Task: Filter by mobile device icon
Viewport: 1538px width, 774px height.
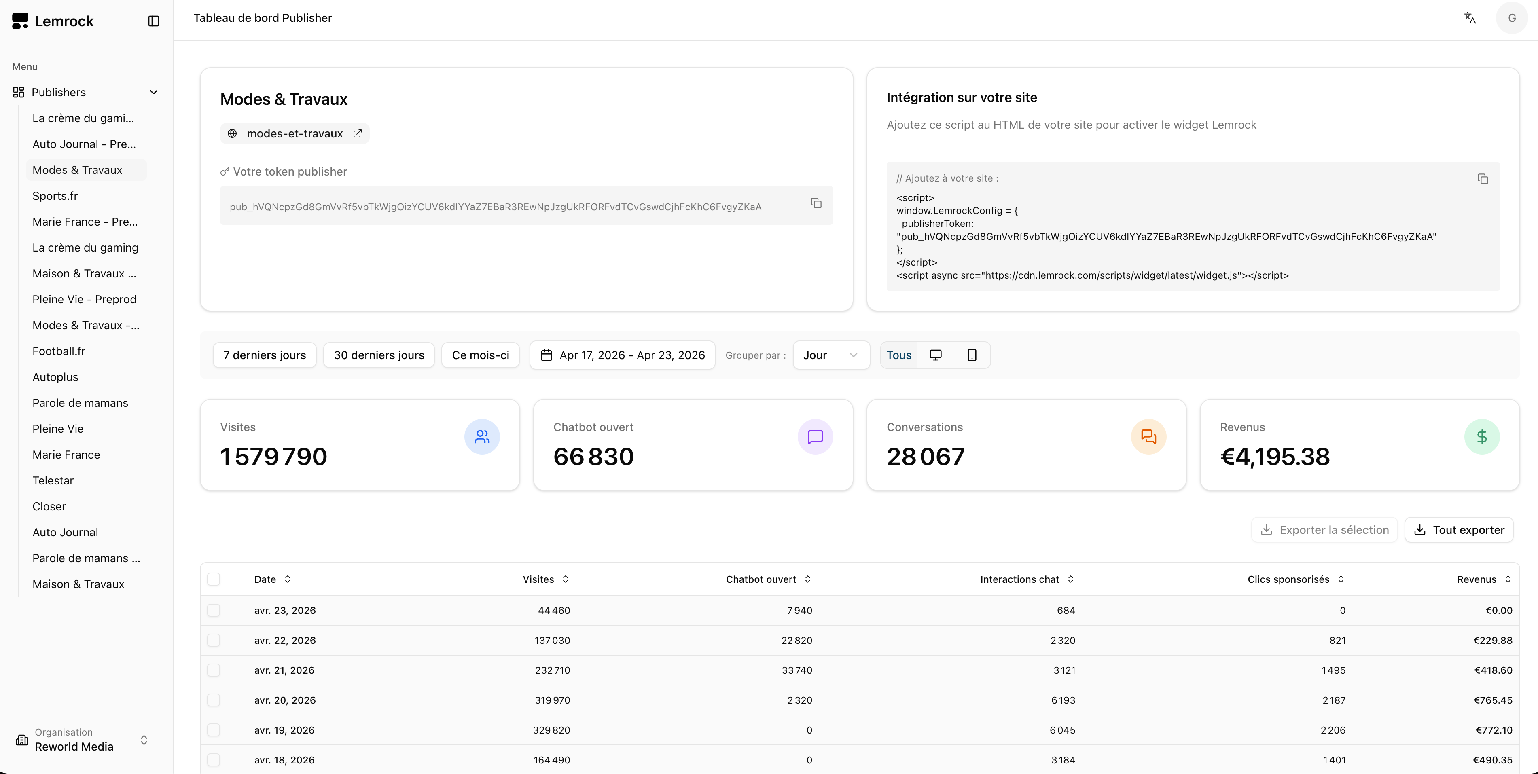Action: [971, 355]
